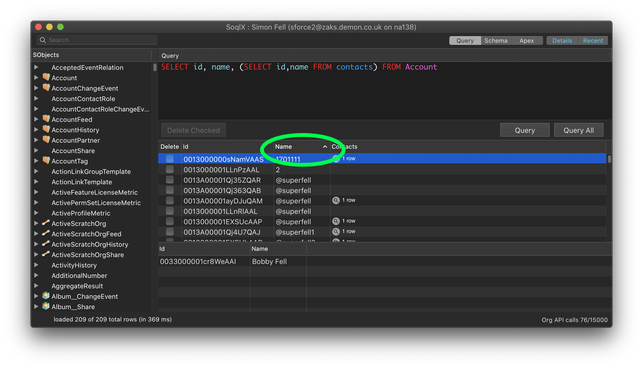This screenshot has width=643, height=368.
Task: Check delete box for 0013000001LLnRlAAL row
Action: [x=170, y=211]
